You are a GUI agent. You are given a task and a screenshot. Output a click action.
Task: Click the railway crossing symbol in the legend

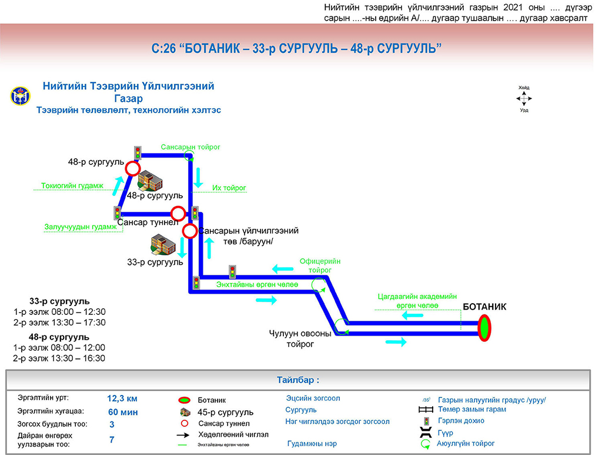426,410
